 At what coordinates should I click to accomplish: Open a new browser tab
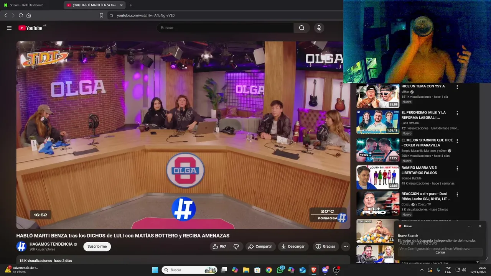click(x=131, y=5)
